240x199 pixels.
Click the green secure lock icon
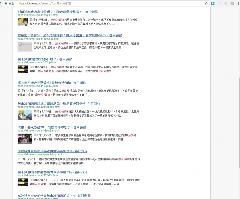tap(6, 3)
